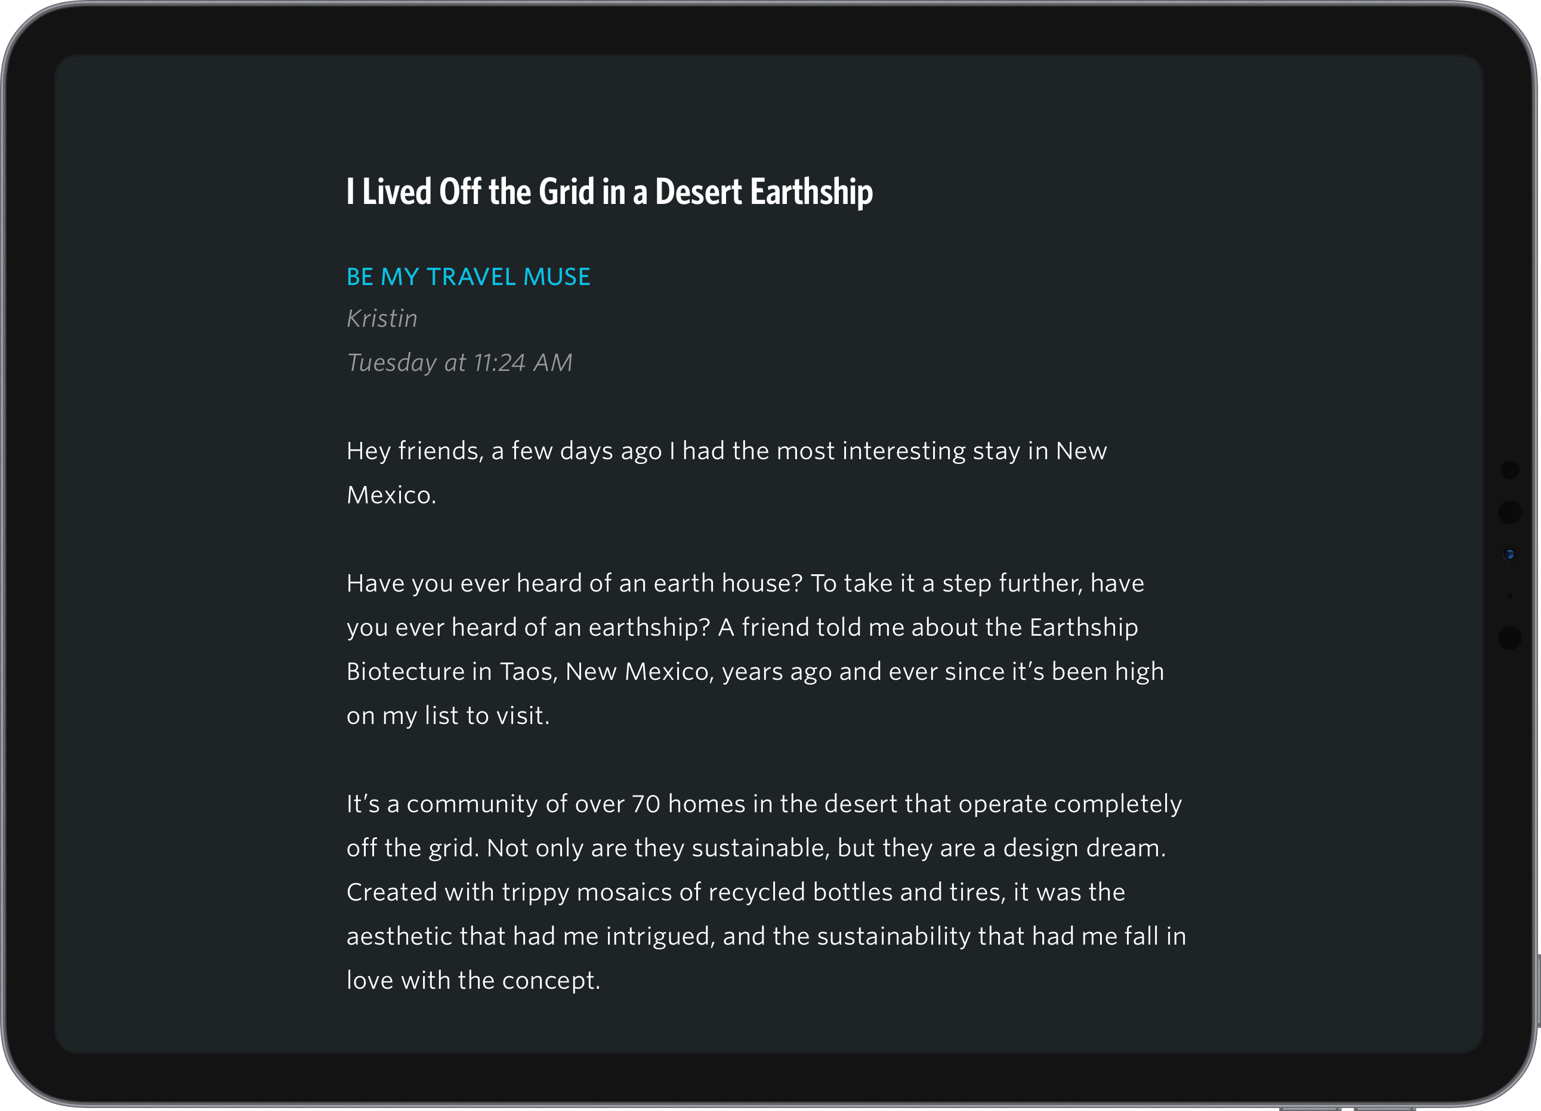Tap the paragraph starting "Have you ever heard"
Screen dimensions: 1541x1111
coord(755,649)
